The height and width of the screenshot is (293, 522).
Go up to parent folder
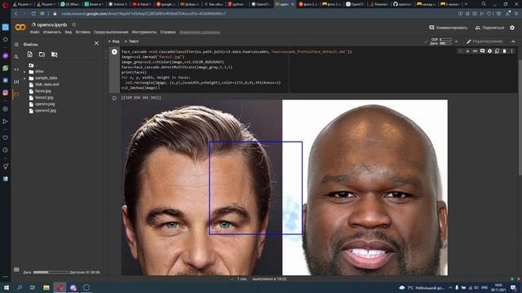tap(31, 65)
